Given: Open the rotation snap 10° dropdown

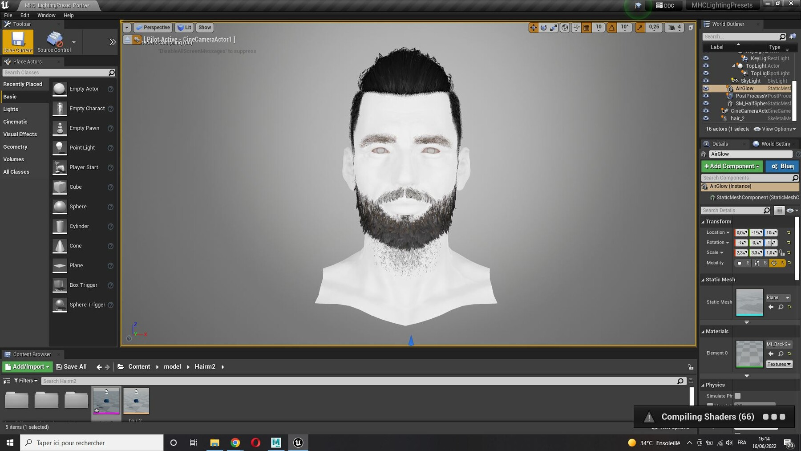Looking at the screenshot, I should (x=625, y=28).
